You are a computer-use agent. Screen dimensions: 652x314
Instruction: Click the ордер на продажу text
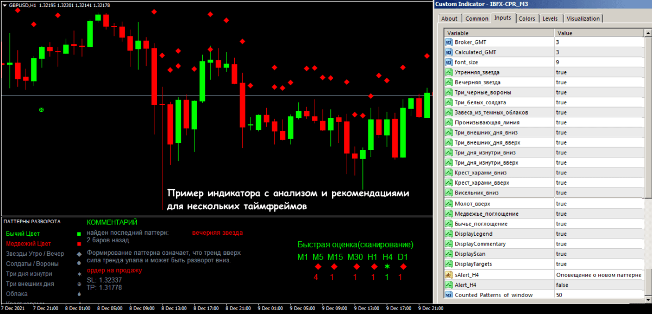[114, 271]
